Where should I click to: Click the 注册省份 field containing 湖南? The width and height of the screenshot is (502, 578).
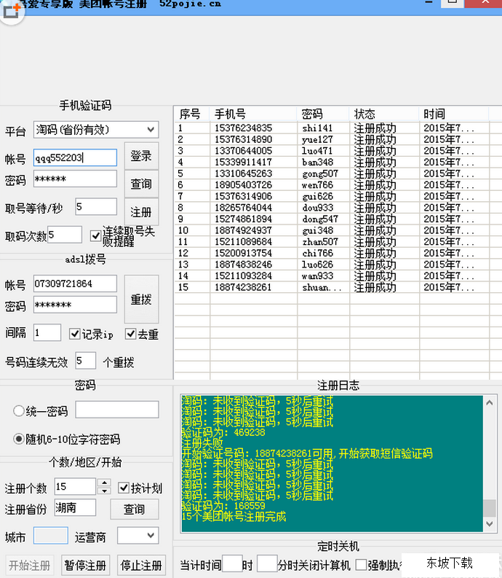point(75,508)
